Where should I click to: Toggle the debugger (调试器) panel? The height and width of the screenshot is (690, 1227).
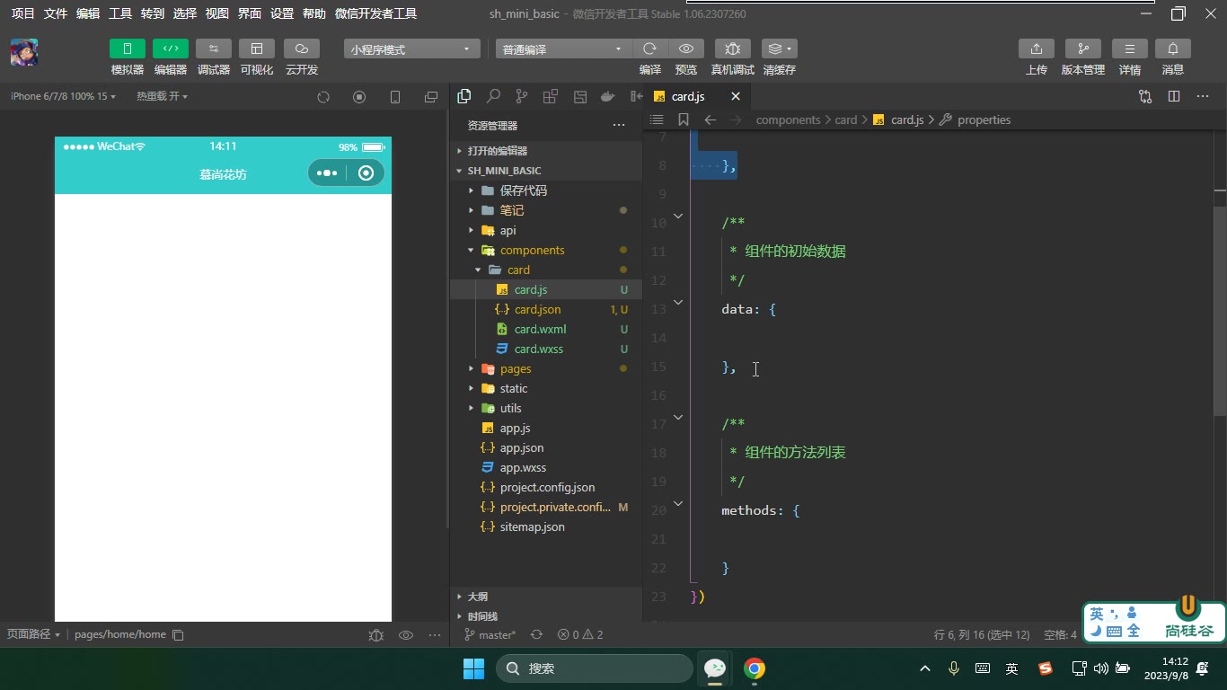[x=214, y=49]
